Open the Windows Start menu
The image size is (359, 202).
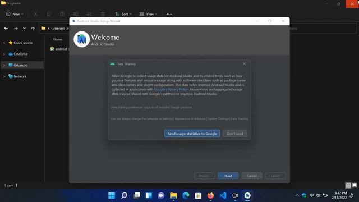click(112, 195)
